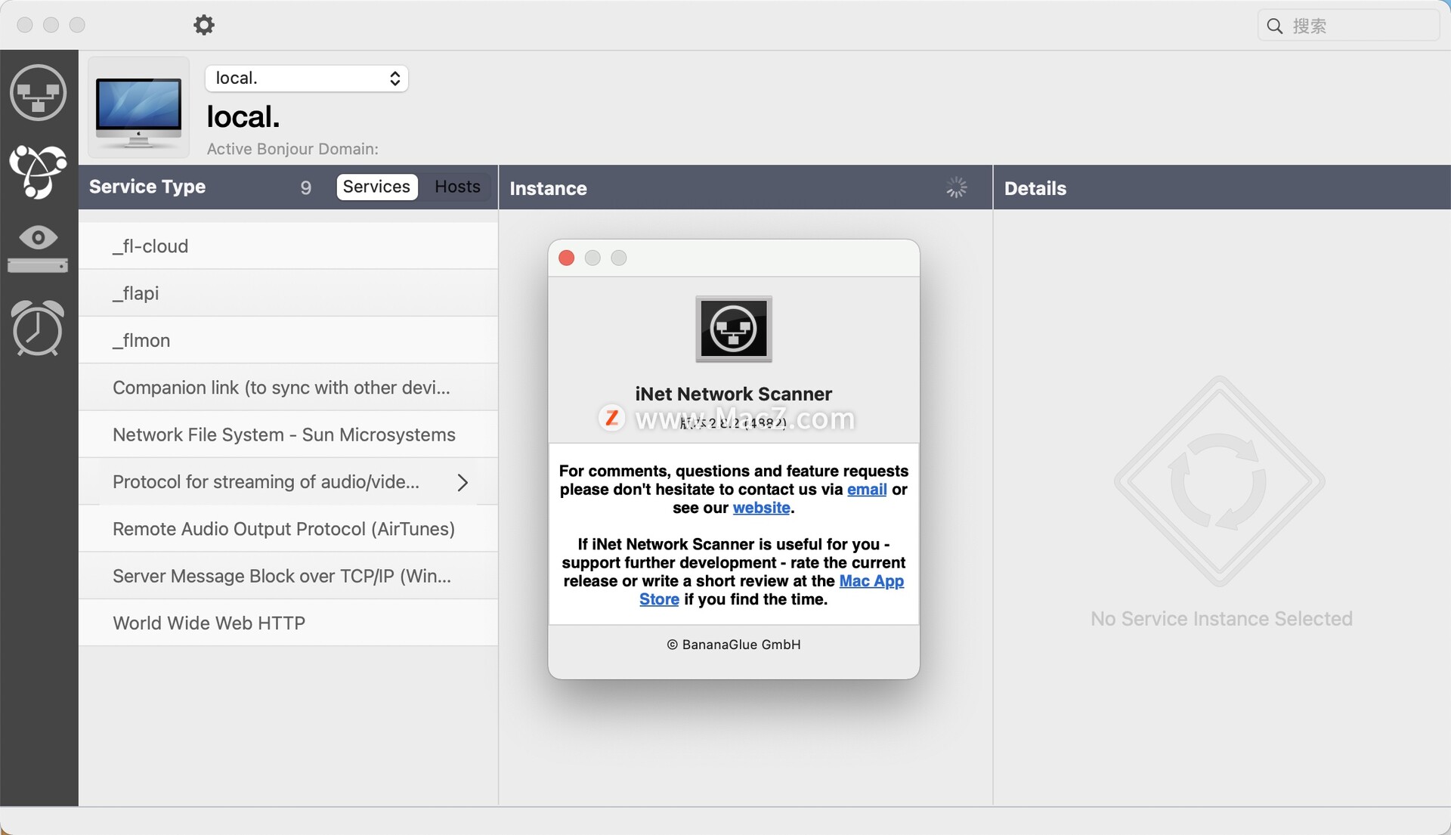Screen dimensions: 1451x835
Task: Click the Details column header
Action: pyautogui.click(x=1035, y=189)
